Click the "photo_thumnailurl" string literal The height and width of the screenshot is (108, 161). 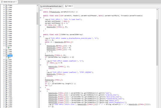coord(117,103)
